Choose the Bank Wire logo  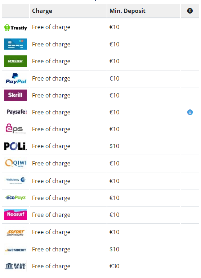click(15, 266)
